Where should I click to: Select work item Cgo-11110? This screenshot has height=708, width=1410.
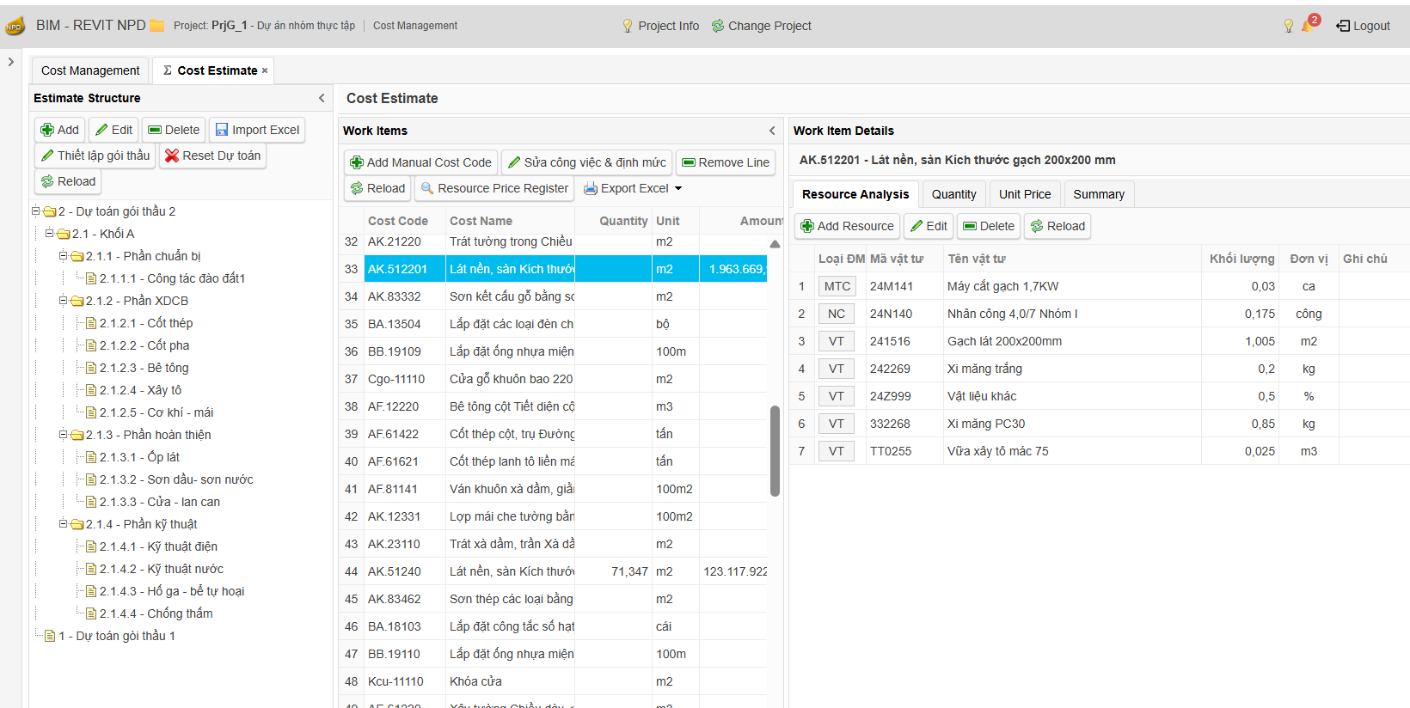[x=553, y=379]
